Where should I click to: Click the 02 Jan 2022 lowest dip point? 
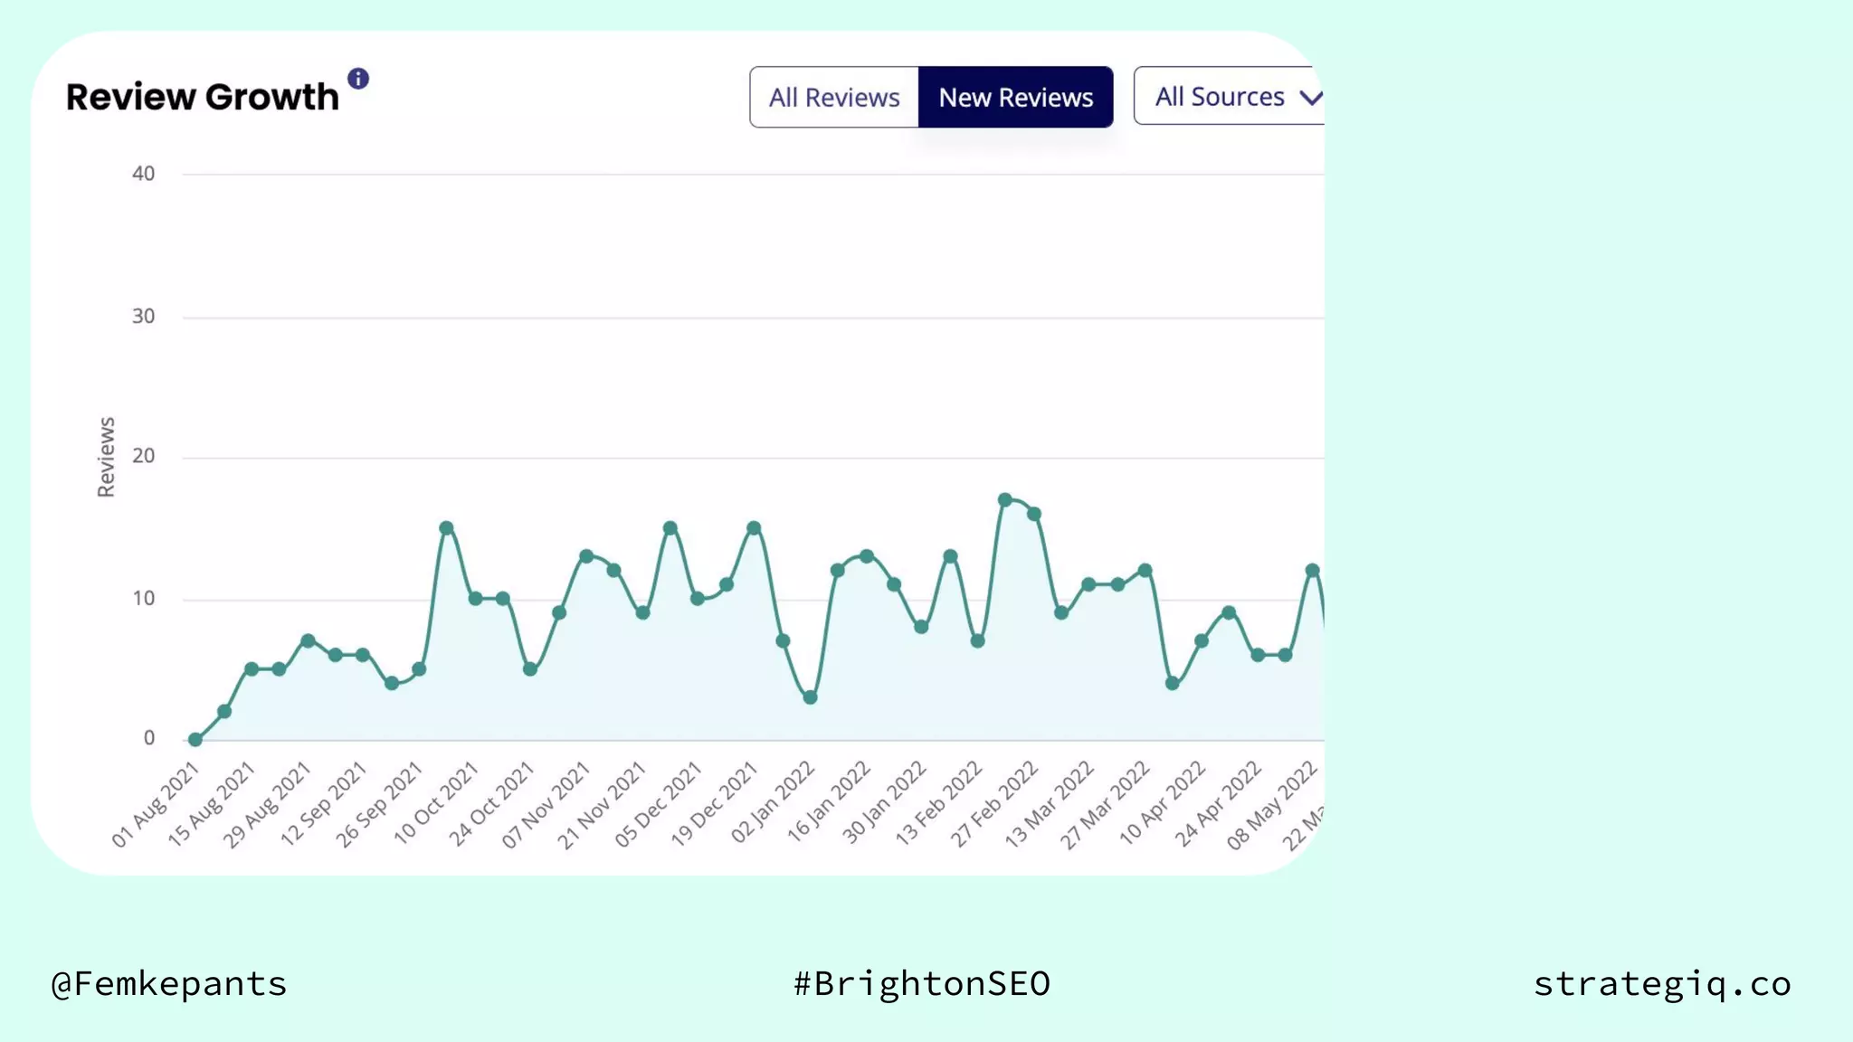pyautogui.click(x=810, y=697)
